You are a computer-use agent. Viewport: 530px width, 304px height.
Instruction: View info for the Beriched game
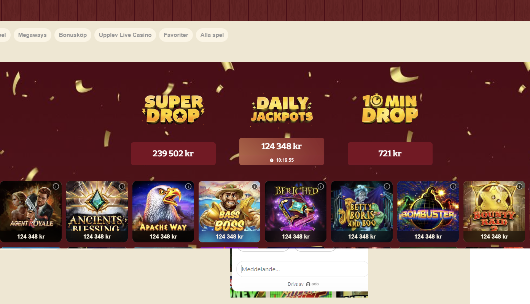(321, 186)
